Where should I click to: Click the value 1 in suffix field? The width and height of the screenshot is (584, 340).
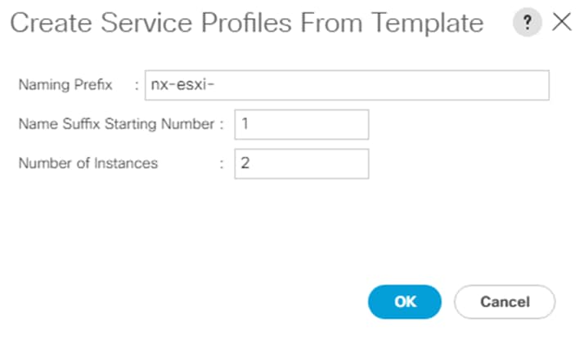click(x=245, y=124)
